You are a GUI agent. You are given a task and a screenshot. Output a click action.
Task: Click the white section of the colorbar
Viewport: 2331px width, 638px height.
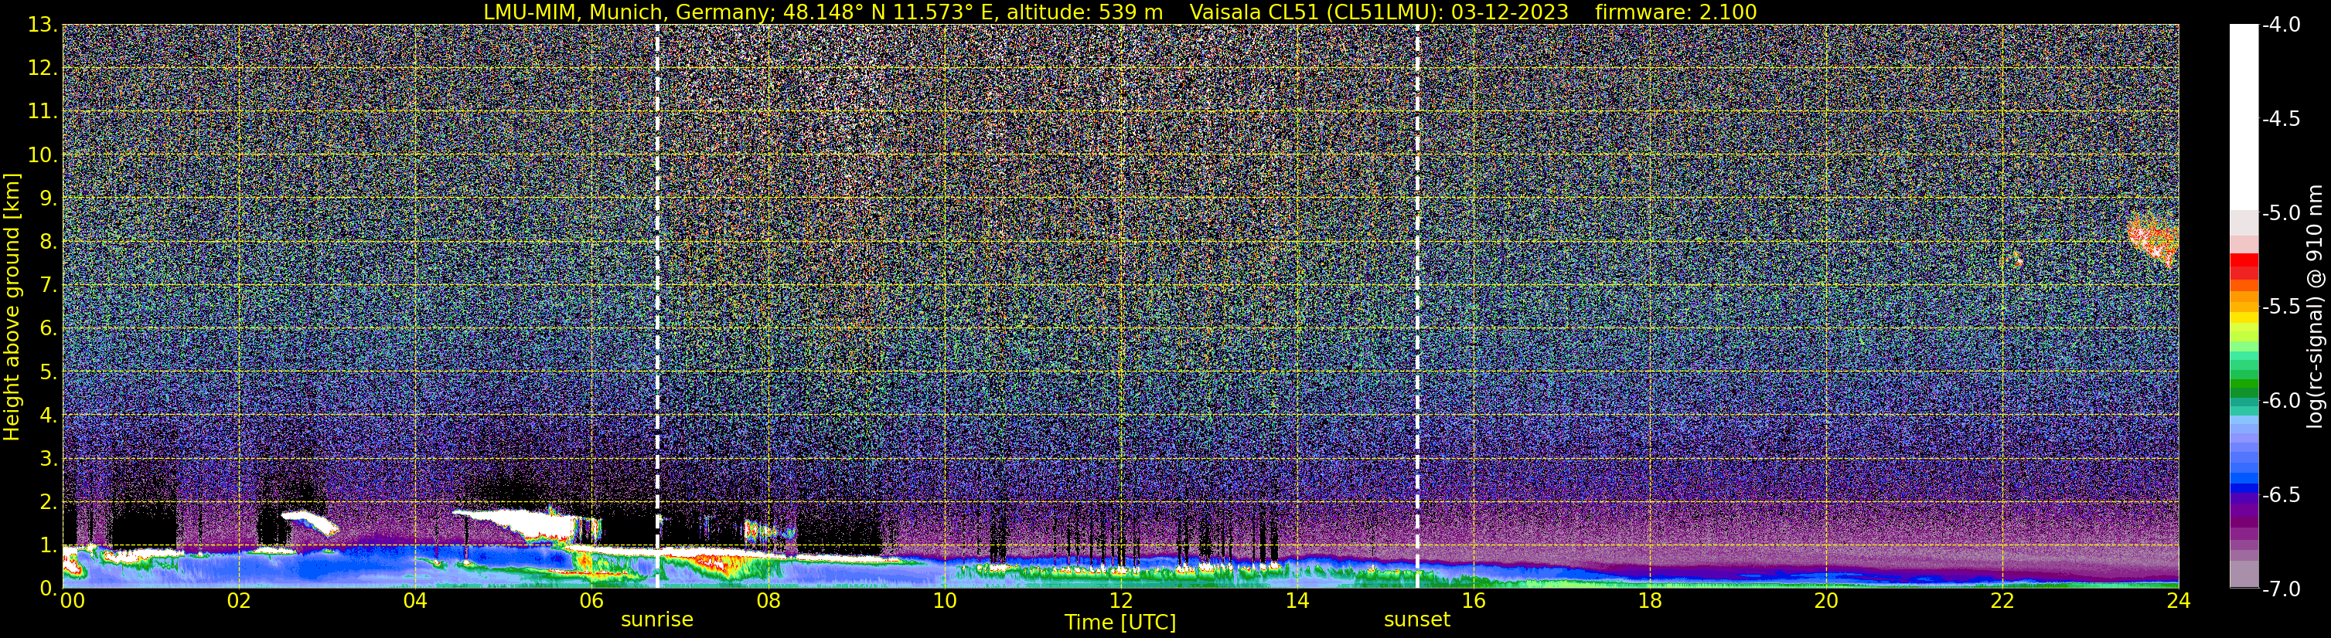pos(2244,117)
